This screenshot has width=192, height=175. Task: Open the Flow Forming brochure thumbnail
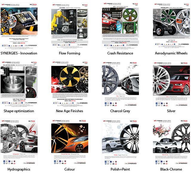70,26
